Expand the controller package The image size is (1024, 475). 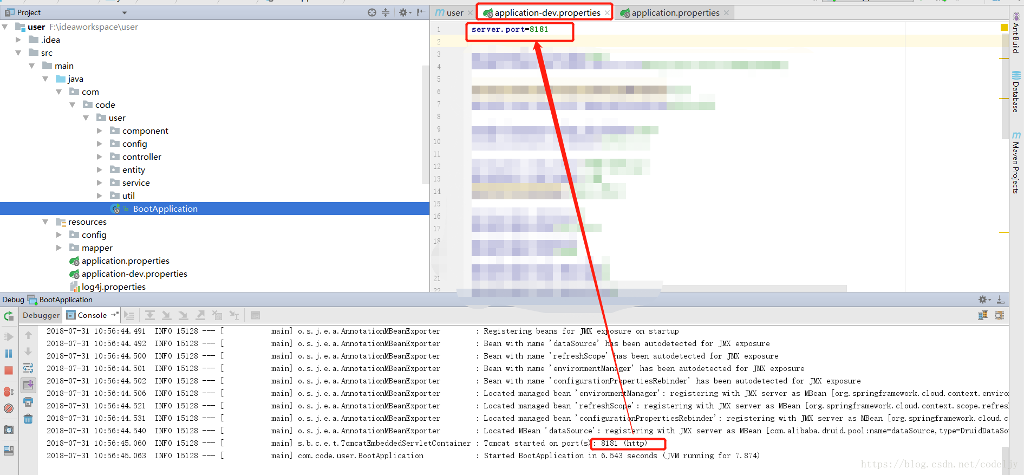(x=100, y=157)
